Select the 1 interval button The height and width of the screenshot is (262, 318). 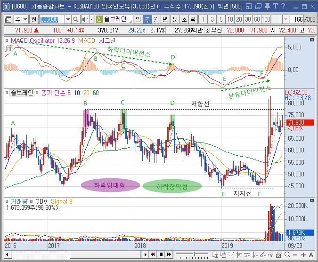pyautogui.click(x=203, y=19)
